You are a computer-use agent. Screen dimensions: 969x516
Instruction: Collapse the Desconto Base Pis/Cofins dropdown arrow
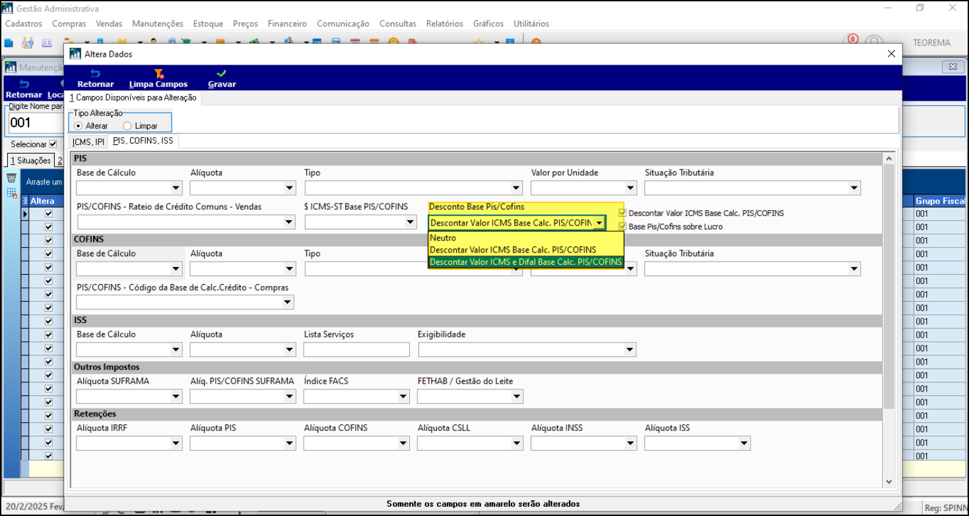click(599, 223)
